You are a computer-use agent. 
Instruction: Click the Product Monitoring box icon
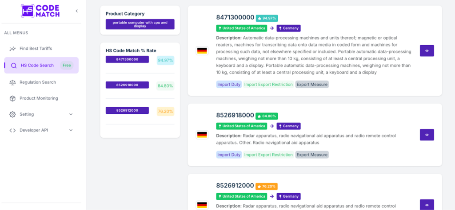coord(12,98)
